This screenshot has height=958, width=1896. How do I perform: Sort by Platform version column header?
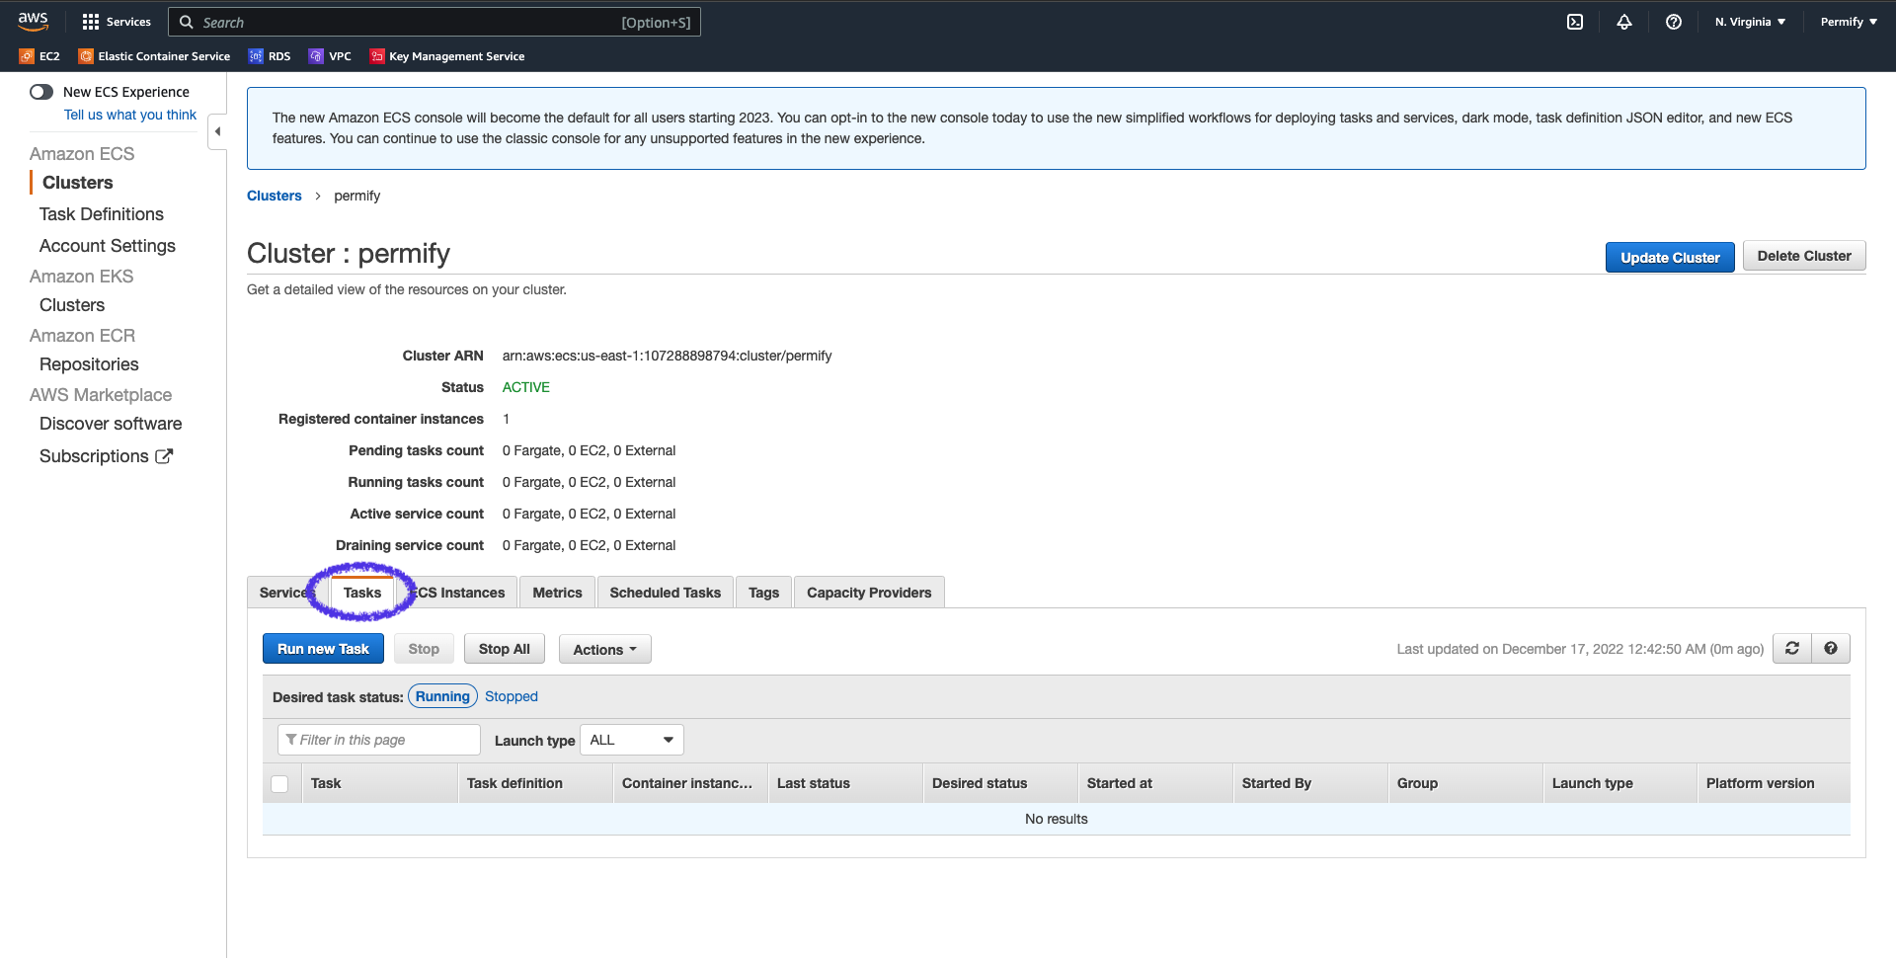(1774, 783)
